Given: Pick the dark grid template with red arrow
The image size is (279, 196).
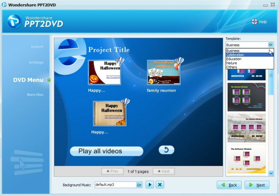Looking at the screenshot, I should [247, 97].
